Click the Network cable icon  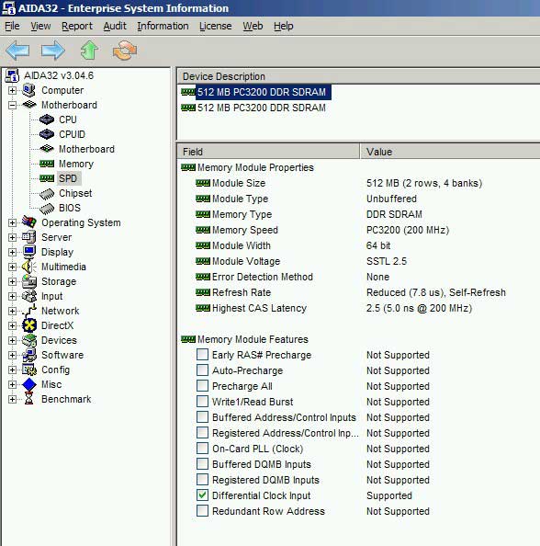[28, 311]
